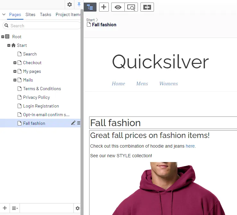Viewport: 237px width, 215px height.
Task: Click the 'here' hyperlink in body text
Action: (190, 146)
